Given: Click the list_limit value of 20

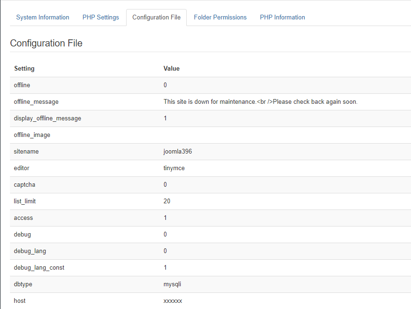Looking at the screenshot, I should coord(167,201).
